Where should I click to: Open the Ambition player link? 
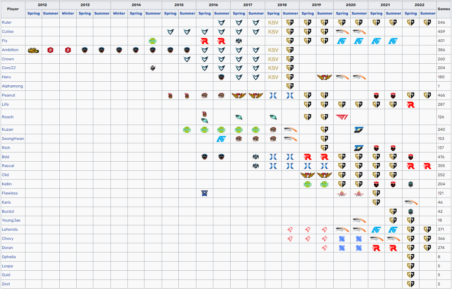tap(10, 50)
